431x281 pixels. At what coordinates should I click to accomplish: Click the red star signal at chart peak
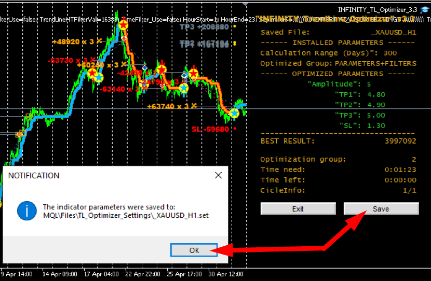(124, 25)
